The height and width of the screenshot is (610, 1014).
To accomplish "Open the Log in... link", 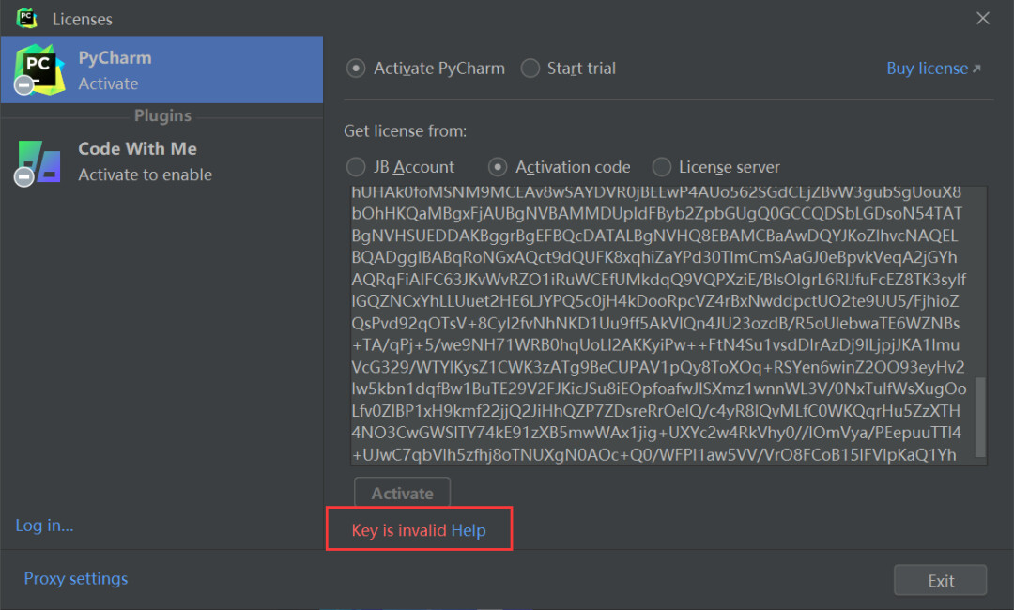I will click(x=44, y=526).
